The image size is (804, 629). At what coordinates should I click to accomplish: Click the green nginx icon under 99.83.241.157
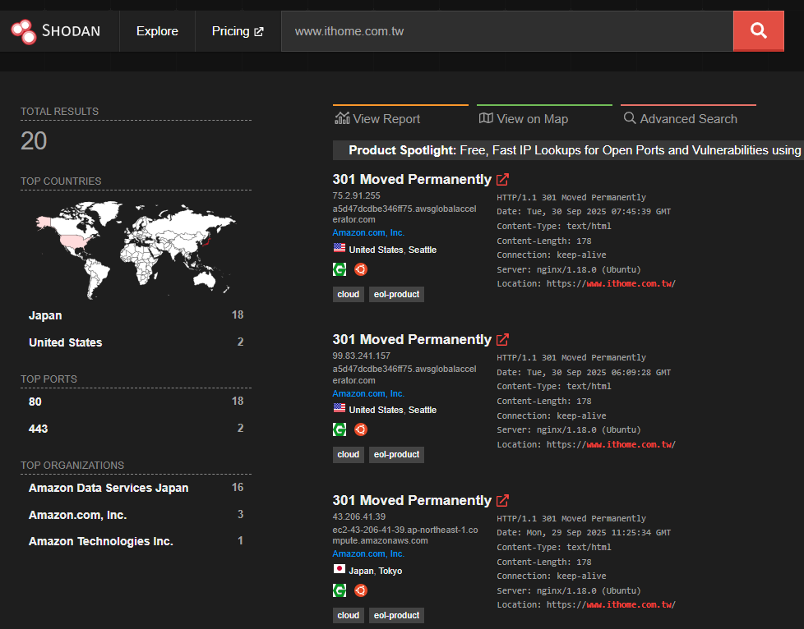(340, 429)
